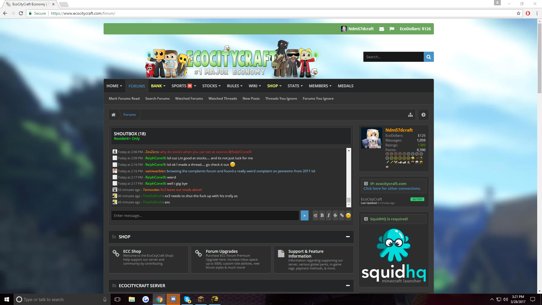Viewport: 542px width, 305px height.
Task: Open the MEDALS tab
Action: 346,86
